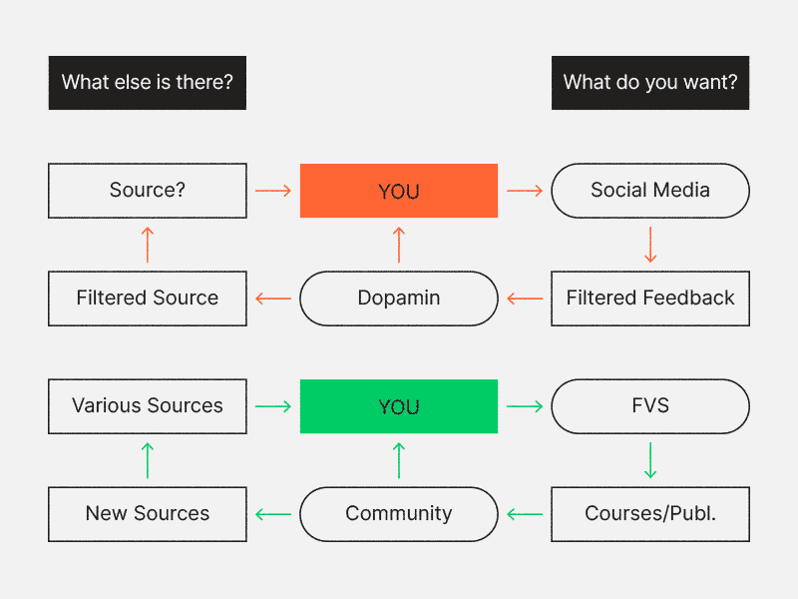The image size is (798, 599).
Task: Select the 'What else is there?' header
Action: pyautogui.click(x=147, y=83)
